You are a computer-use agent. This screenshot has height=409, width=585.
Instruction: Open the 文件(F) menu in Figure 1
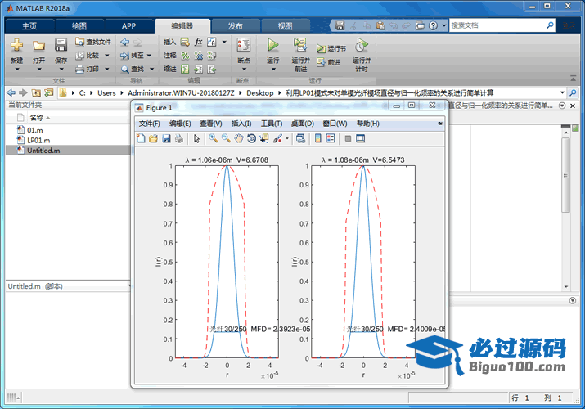click(x=149, y=124)
